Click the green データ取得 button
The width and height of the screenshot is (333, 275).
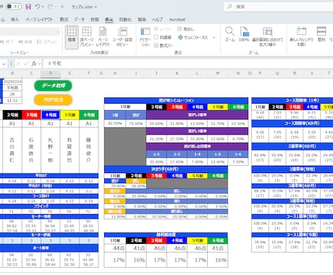pyautogui.click(x=54, y=85)
